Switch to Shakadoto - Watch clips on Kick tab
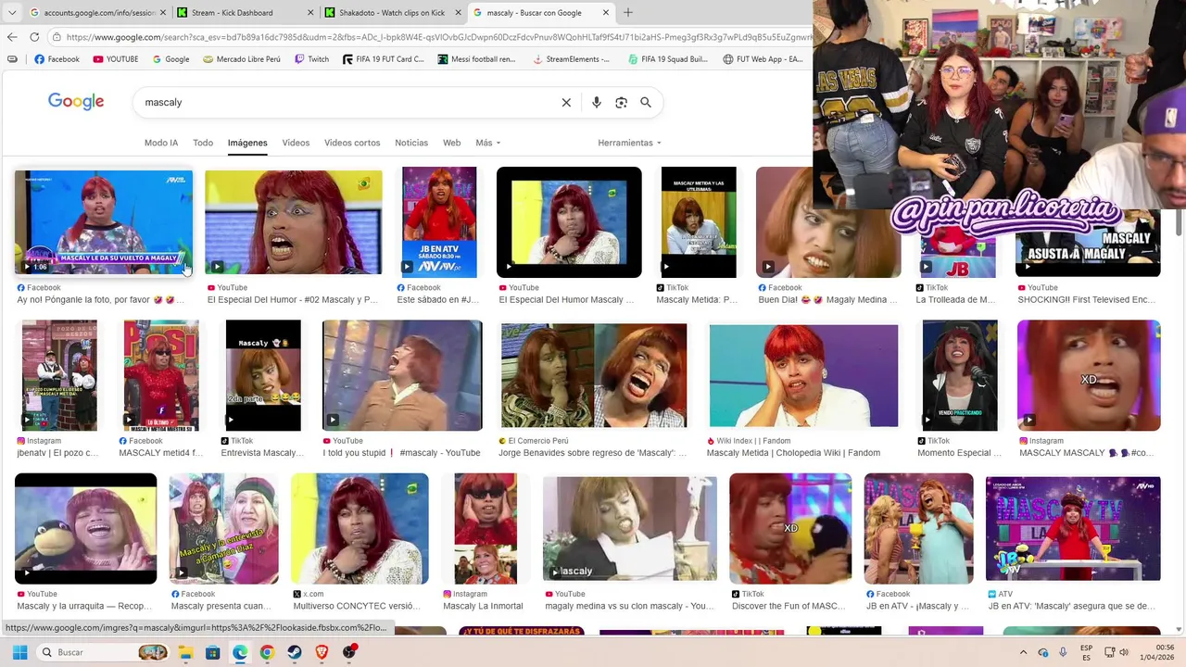The height and width of the screenshot is (667, 1186). 392,13
